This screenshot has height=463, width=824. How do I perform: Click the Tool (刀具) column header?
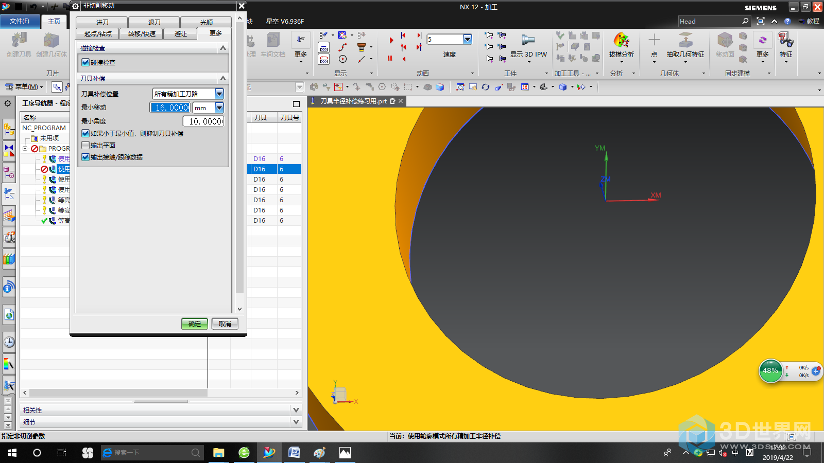261,117
